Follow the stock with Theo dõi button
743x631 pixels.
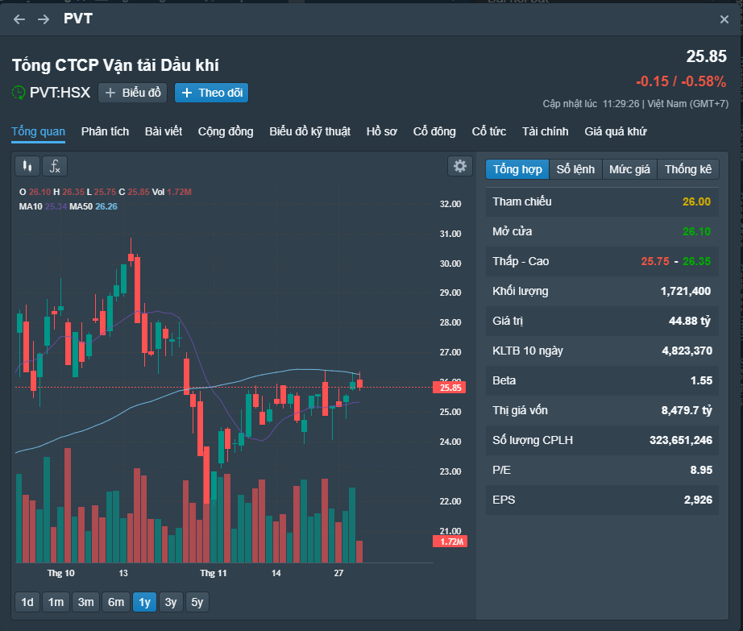pyautogui.click(x=212, y=93)
